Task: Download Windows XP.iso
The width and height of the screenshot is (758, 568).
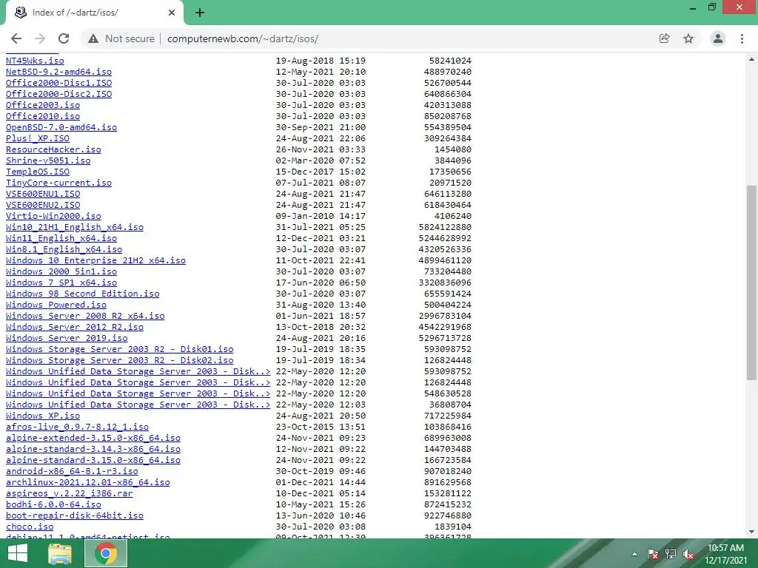Action: pyautogui.click(x=43, y=416)
